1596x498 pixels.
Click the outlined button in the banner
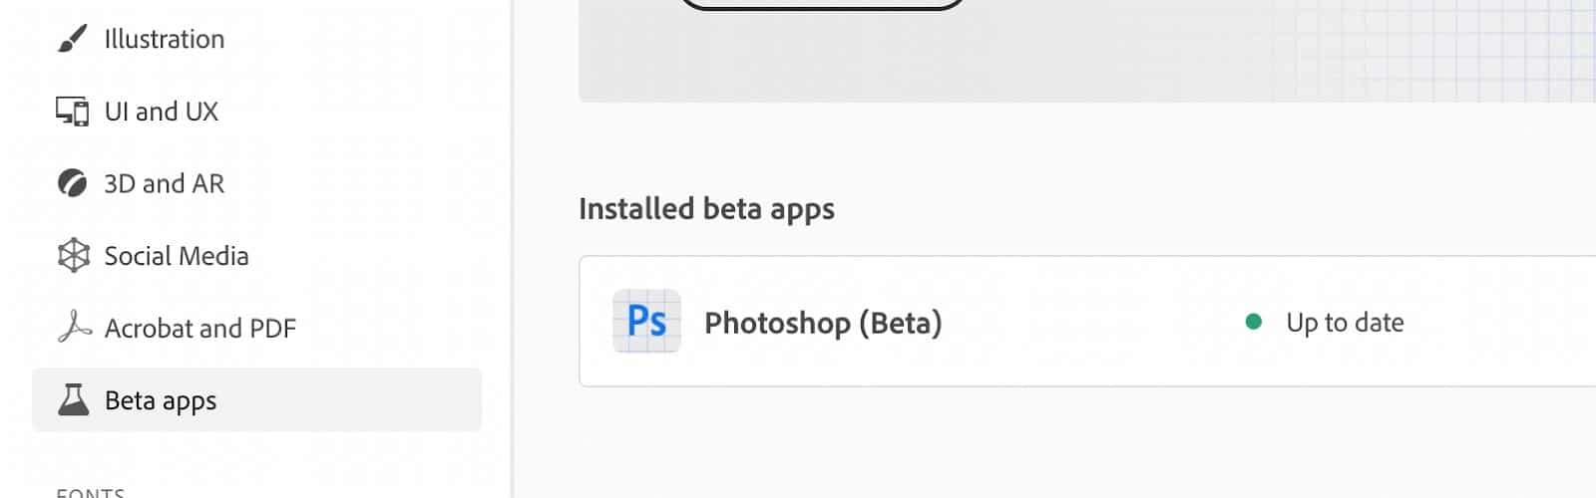tap(823, 5)
